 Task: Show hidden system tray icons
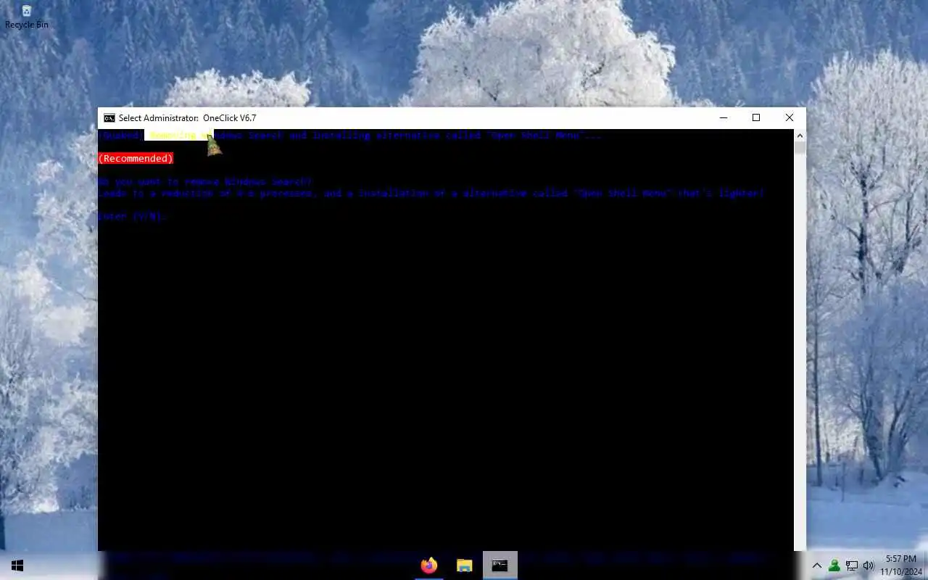tap(817, 565)
